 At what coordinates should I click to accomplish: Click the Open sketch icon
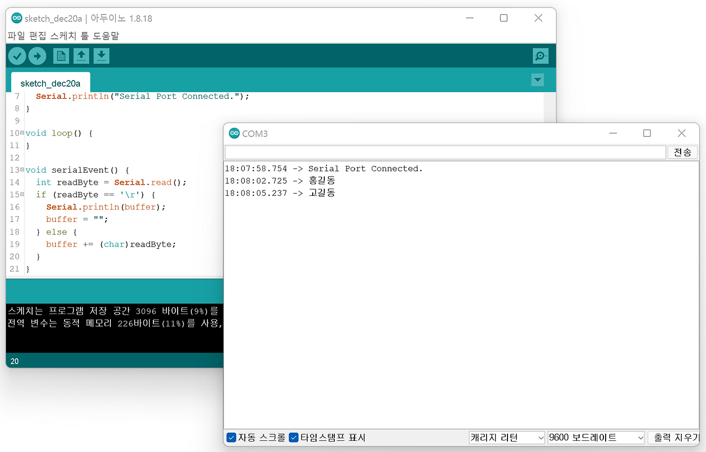click(x=81, y=56)
